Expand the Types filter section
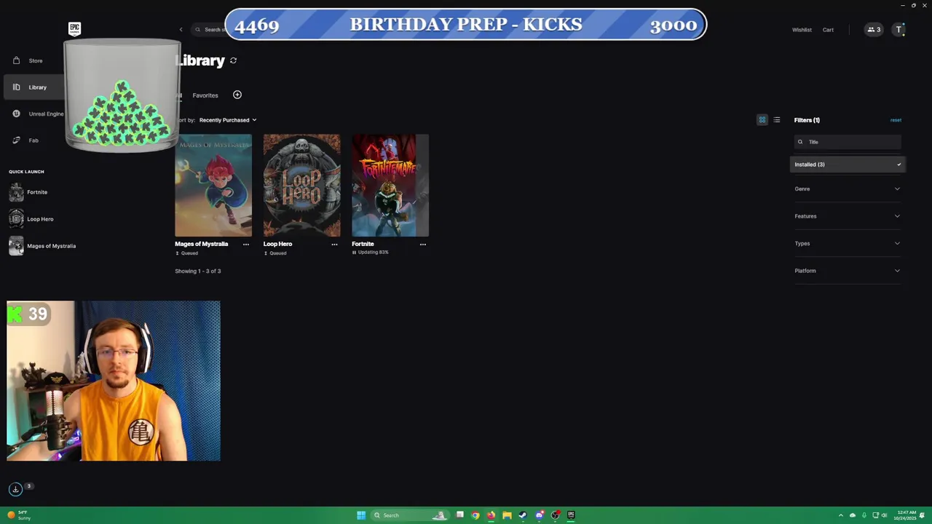932x524 pixels. (x=847, y=244)
